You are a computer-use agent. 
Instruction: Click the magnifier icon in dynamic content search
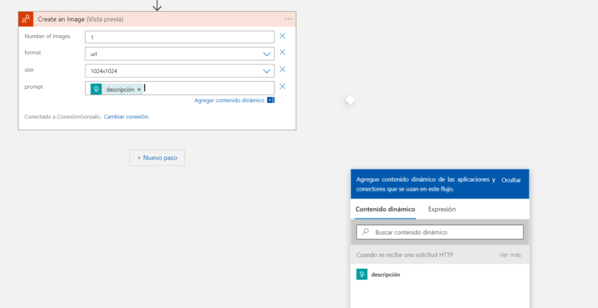click(x=366, y=231)
